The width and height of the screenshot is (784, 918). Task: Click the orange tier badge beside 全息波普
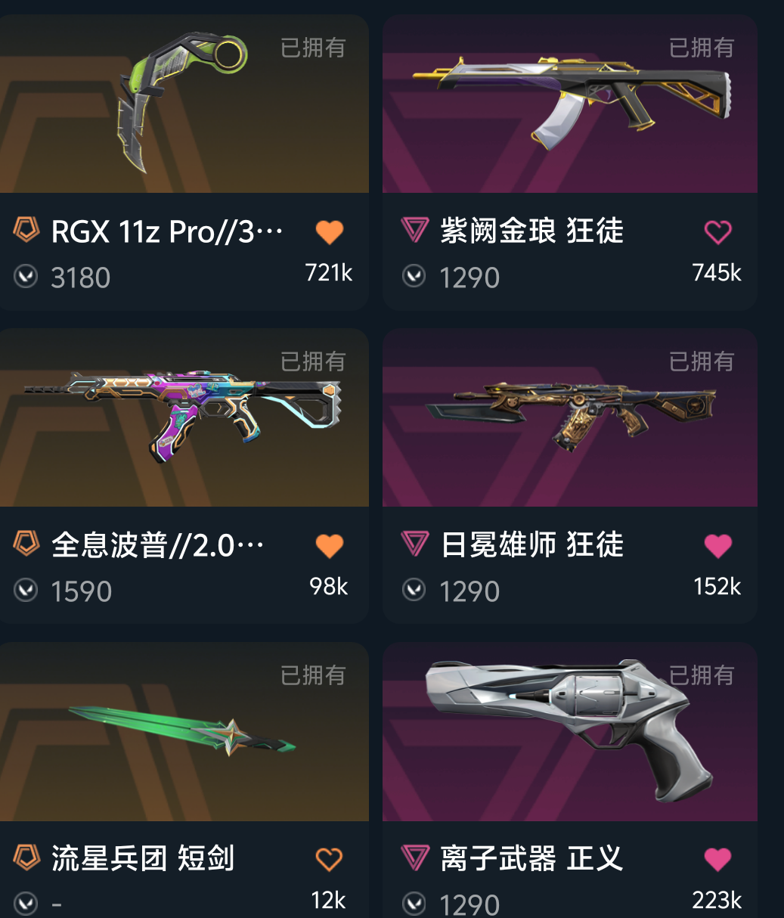[x=26, y=544]
